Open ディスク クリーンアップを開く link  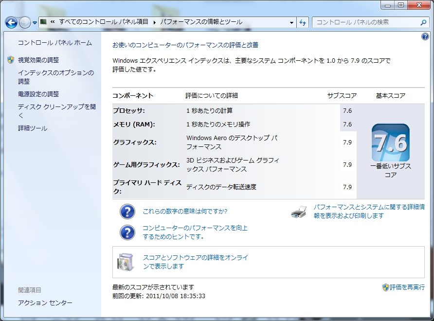(x=57, y=111)
